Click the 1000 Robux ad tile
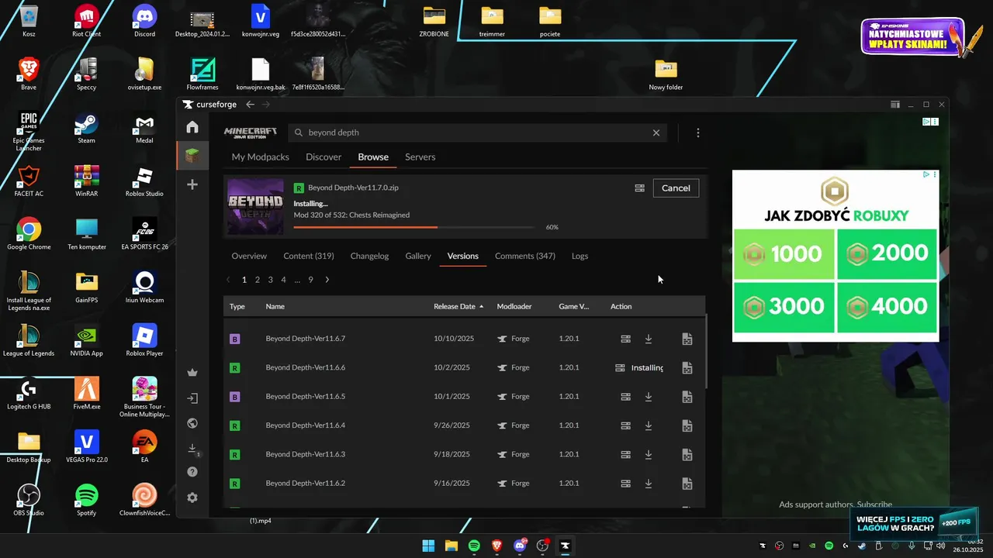Image resolution: width=993 pixels, height=558 pixels. 784,253
